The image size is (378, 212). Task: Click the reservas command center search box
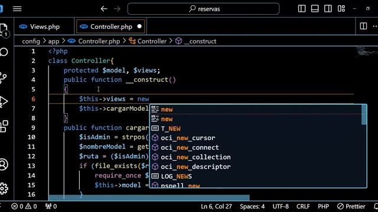[203, 9]
